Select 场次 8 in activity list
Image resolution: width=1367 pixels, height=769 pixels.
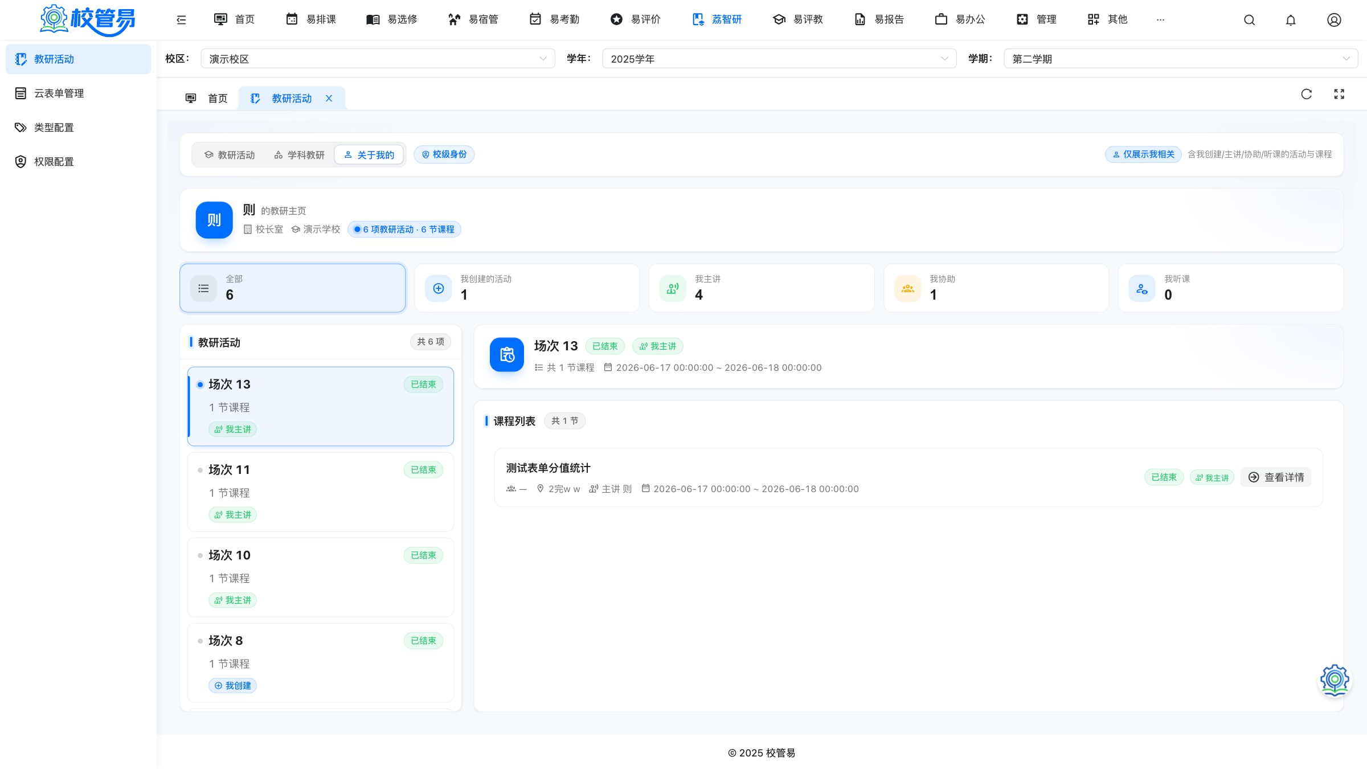click(321, 662)
